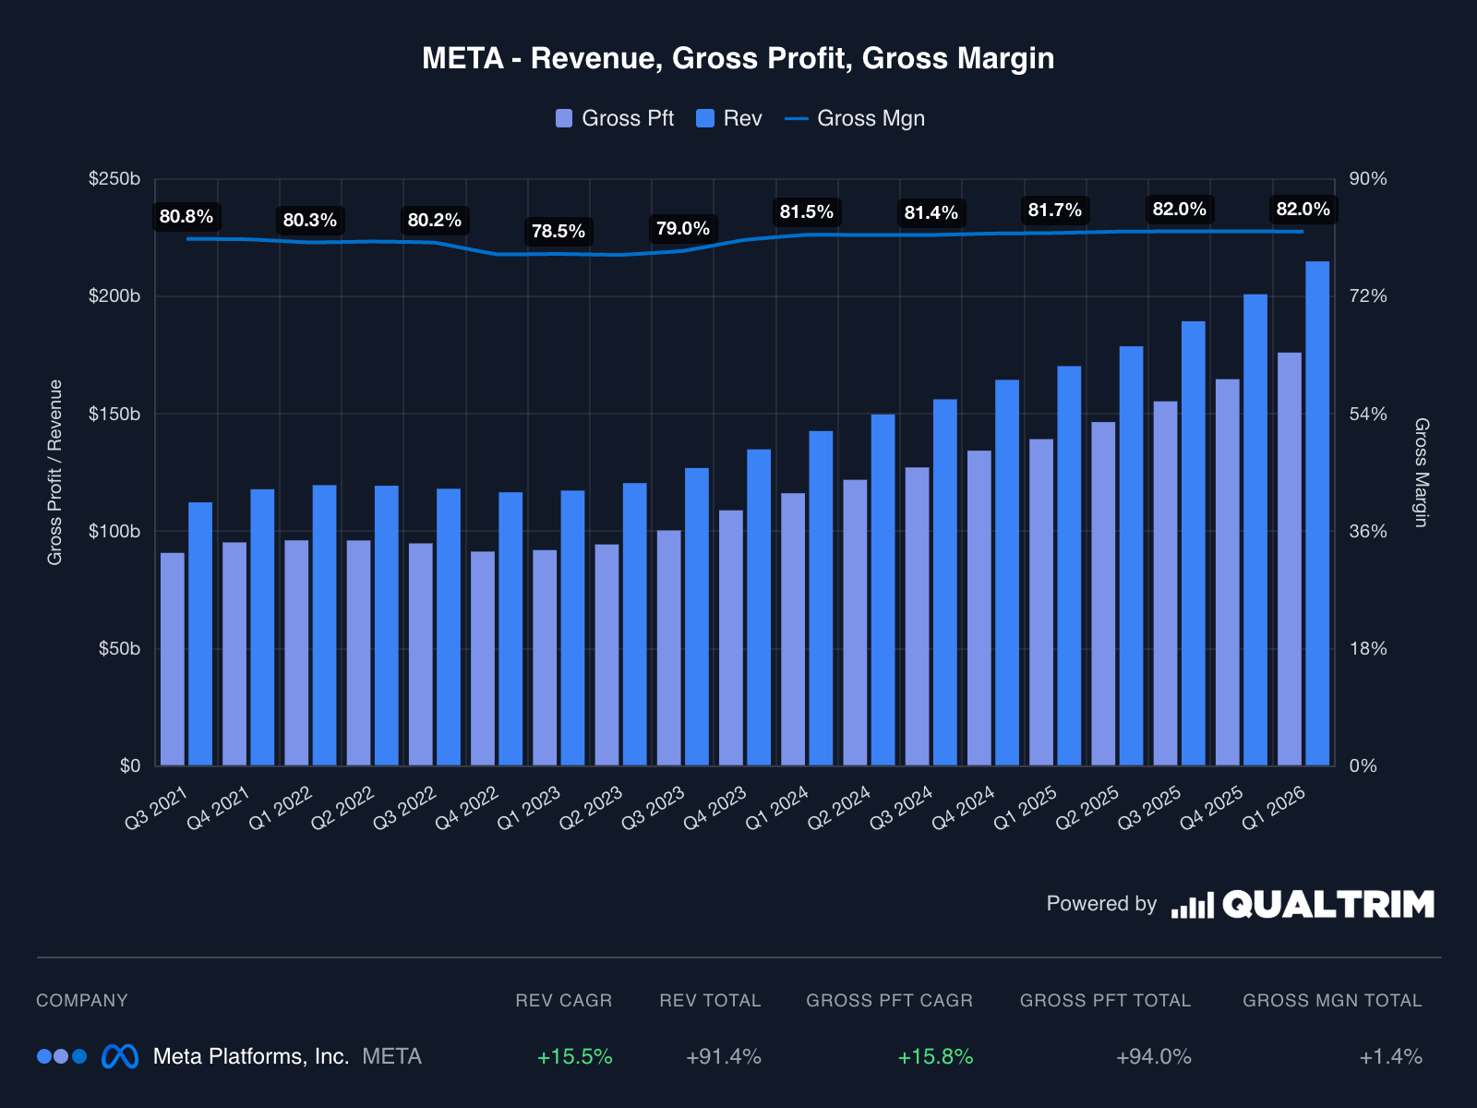The width and height of the screenshot is (1477, 1108).
Task: Click the 81.4% gross margin data label
Action: click(931, 213)
